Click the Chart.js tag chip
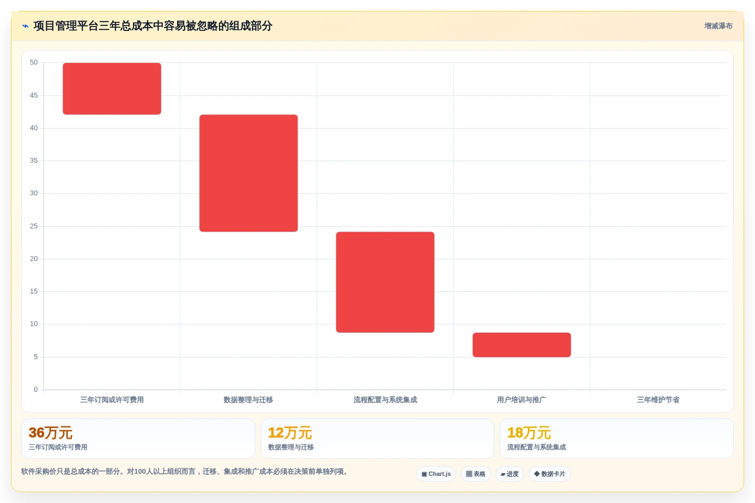Viewport: 755px width, 503px height. (x=436, y=474)
